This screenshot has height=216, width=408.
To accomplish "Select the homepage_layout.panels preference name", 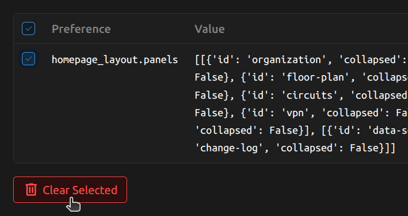I will click(115, 60).
